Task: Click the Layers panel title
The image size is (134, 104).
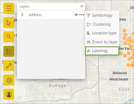Action: (x=25, y=7)
